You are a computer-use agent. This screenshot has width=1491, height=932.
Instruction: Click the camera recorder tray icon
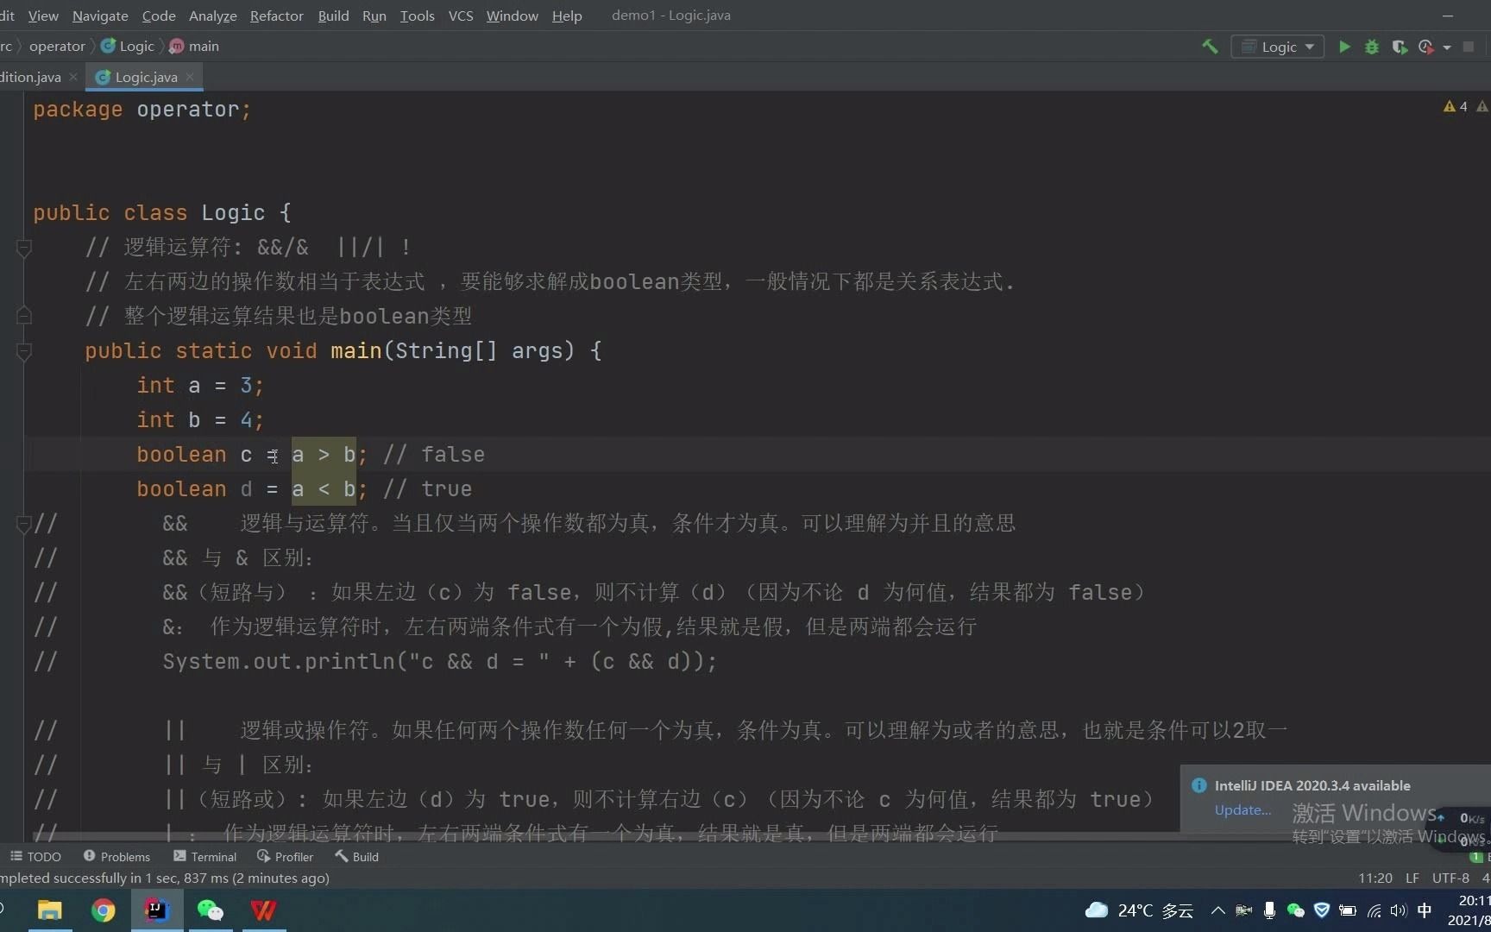pos(1243,910)
